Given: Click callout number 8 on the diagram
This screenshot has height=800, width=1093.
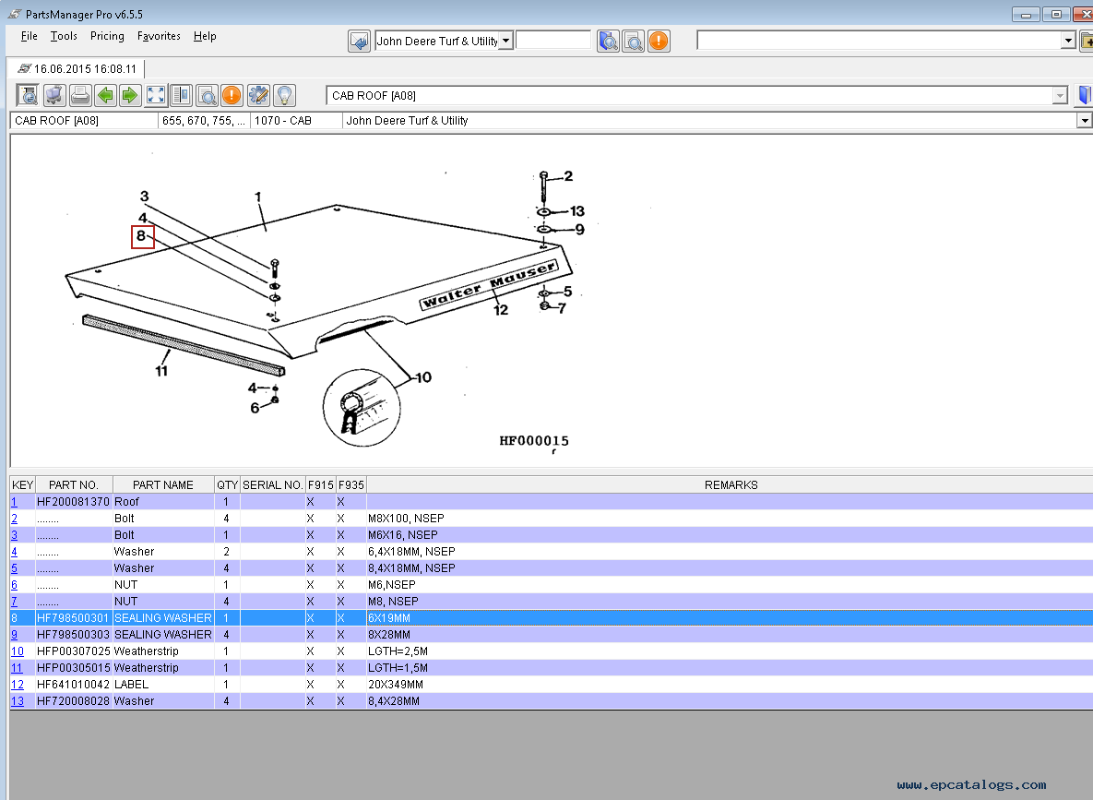Looking at the screenshot, I should coord(142,236).
